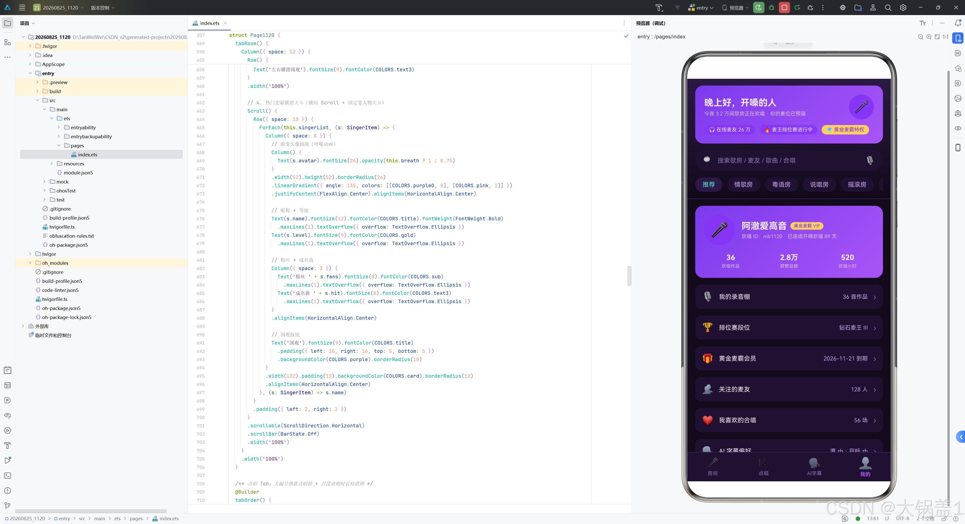Click the project tree horizontal scrollbar
Viewport: 965px width, 524px height.
[x=91, y=511]
